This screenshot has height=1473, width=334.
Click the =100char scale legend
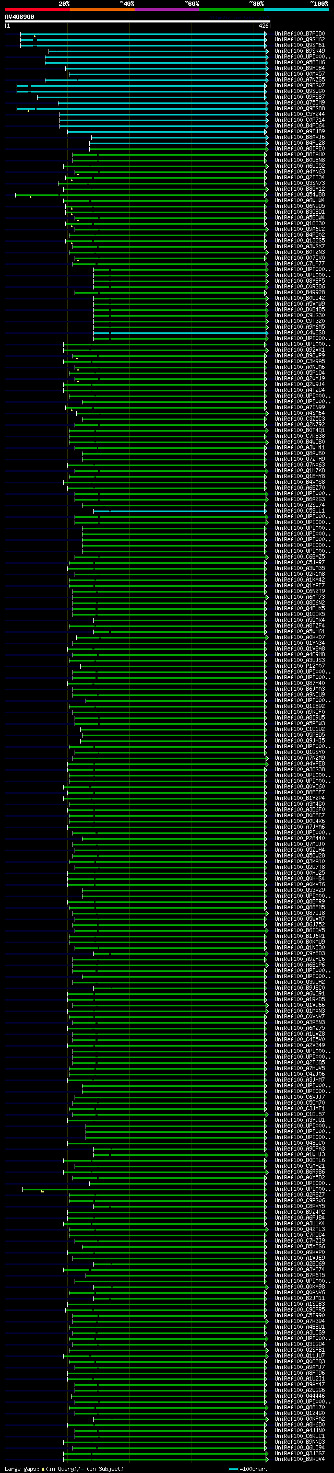click(249, 1468)
